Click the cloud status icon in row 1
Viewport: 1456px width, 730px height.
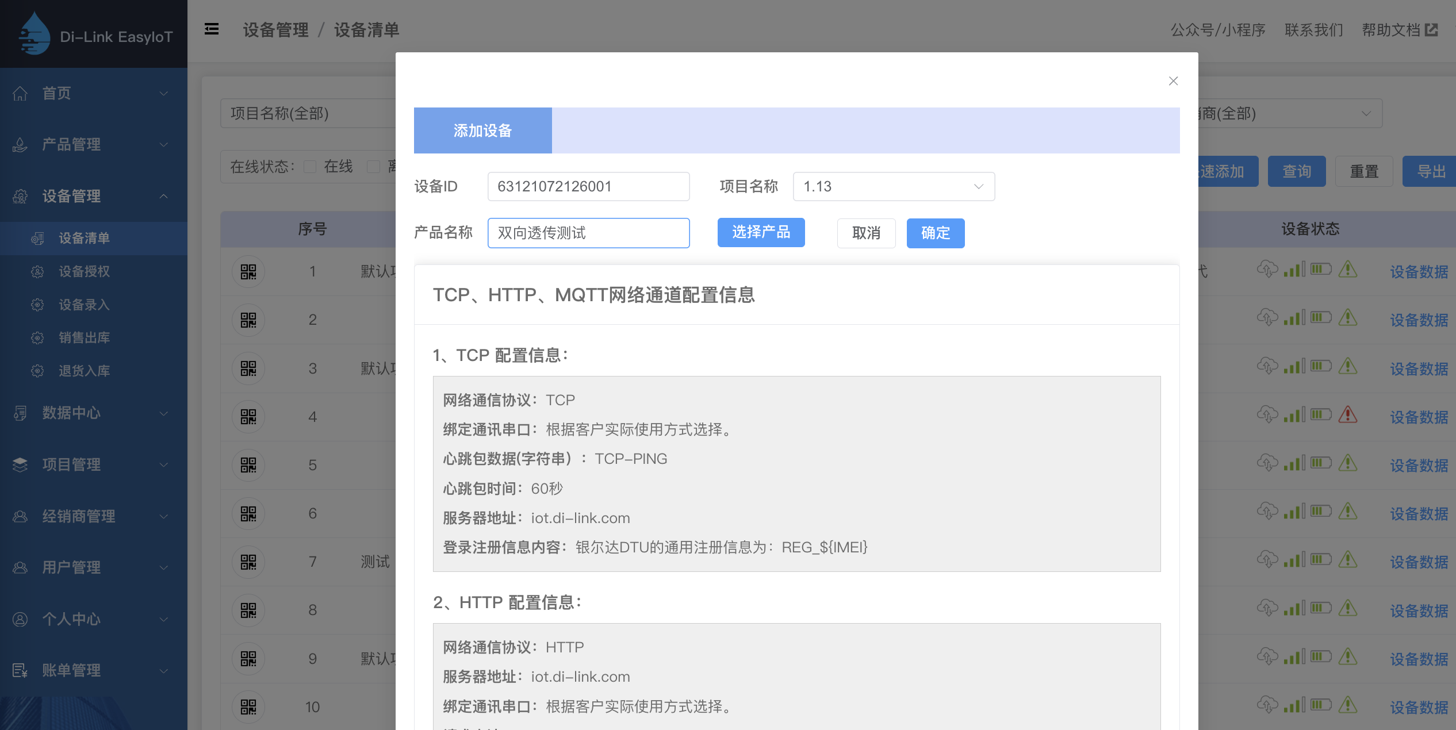(1267, 269)
